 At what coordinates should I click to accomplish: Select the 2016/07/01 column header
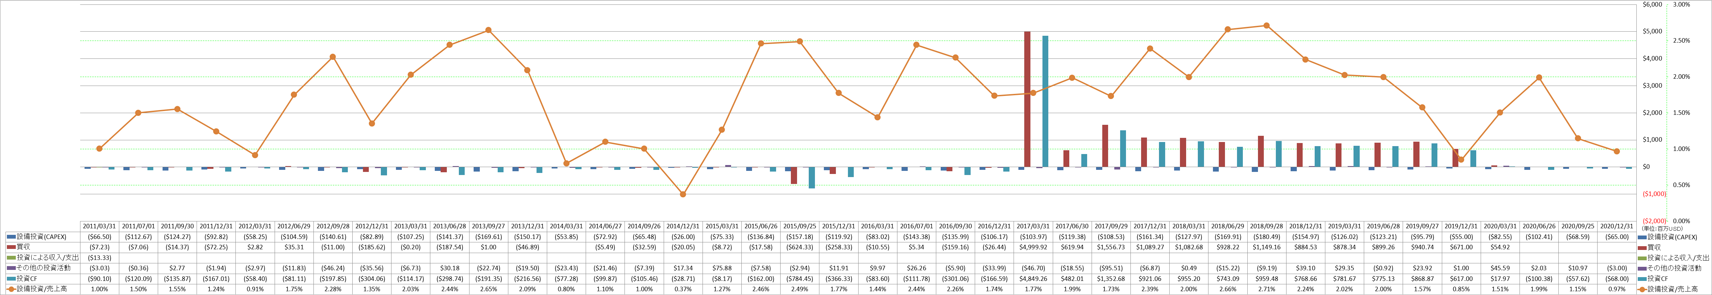[x=916, y=226]
